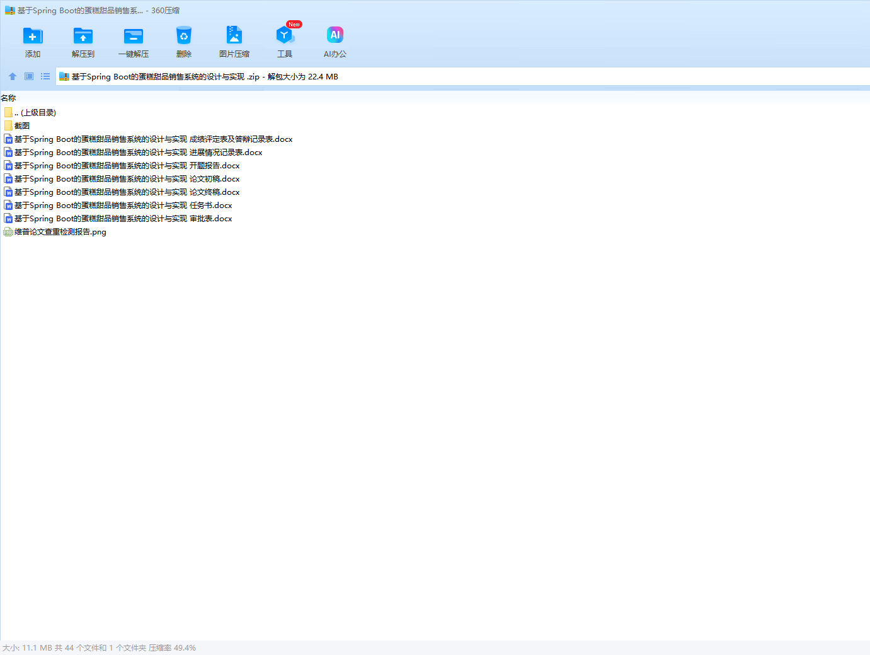Click the 解压到 (Extract to) icon

(x=83, y=36)
